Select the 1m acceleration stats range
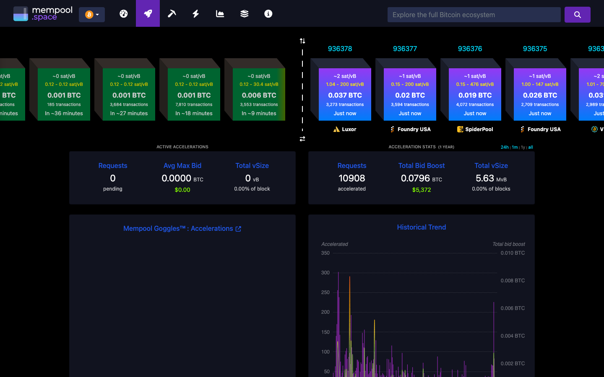 tap(515, 147)
